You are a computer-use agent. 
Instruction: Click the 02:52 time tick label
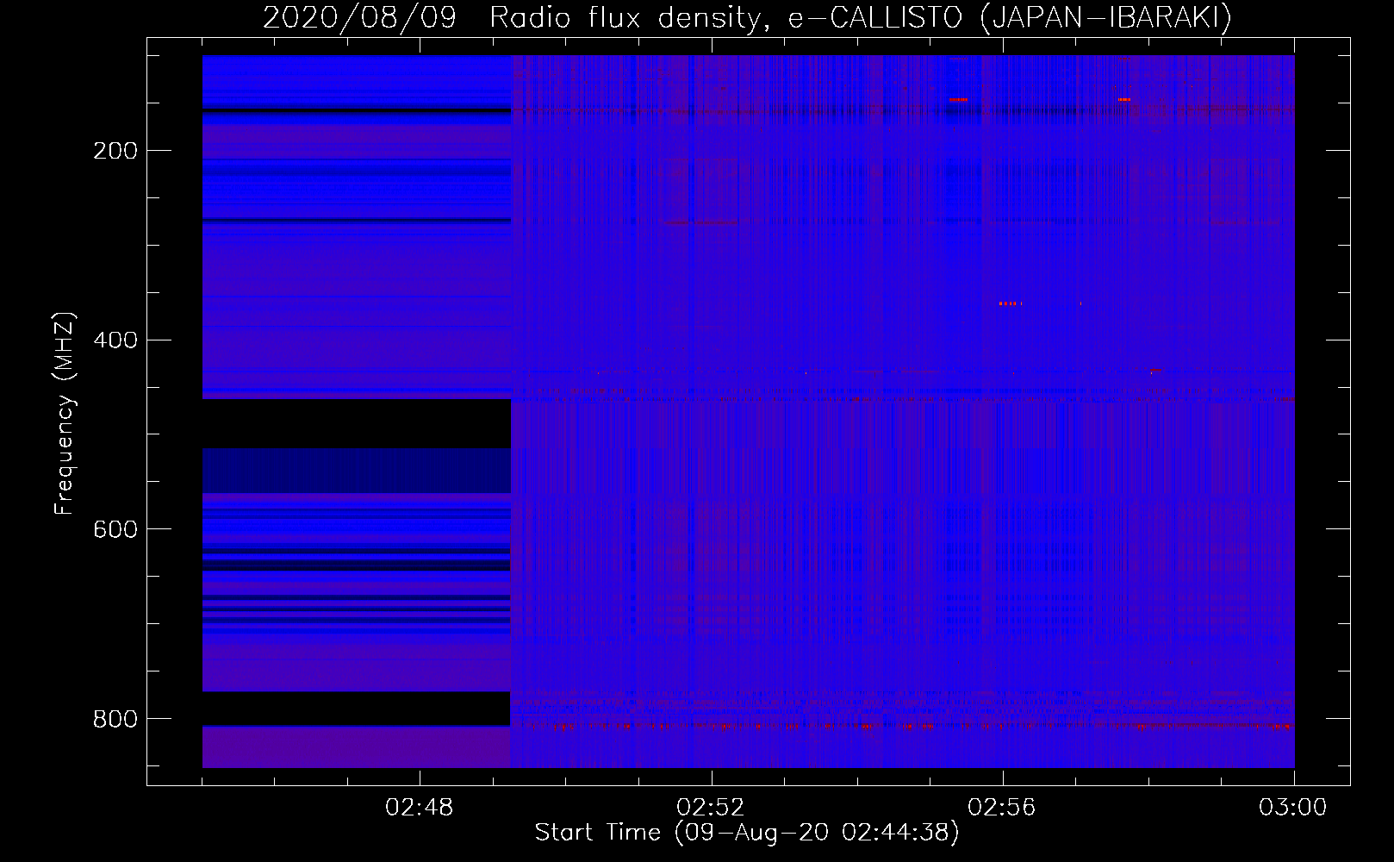click(x=711, y=808)
